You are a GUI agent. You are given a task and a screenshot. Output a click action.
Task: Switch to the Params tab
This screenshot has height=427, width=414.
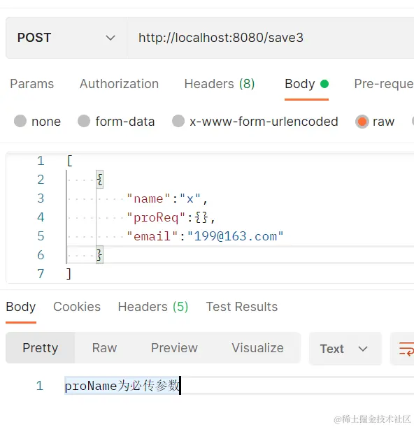pyautogui.click(x=32, y=84)
